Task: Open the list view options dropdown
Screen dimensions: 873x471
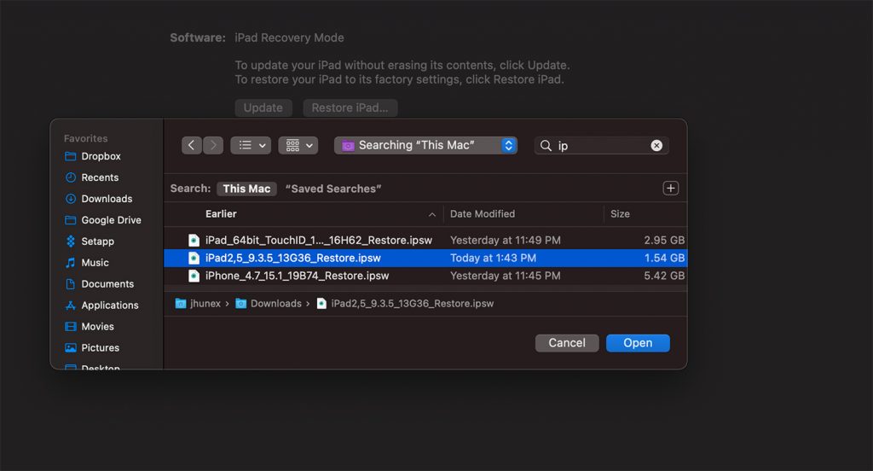Action: coord(251,145)
